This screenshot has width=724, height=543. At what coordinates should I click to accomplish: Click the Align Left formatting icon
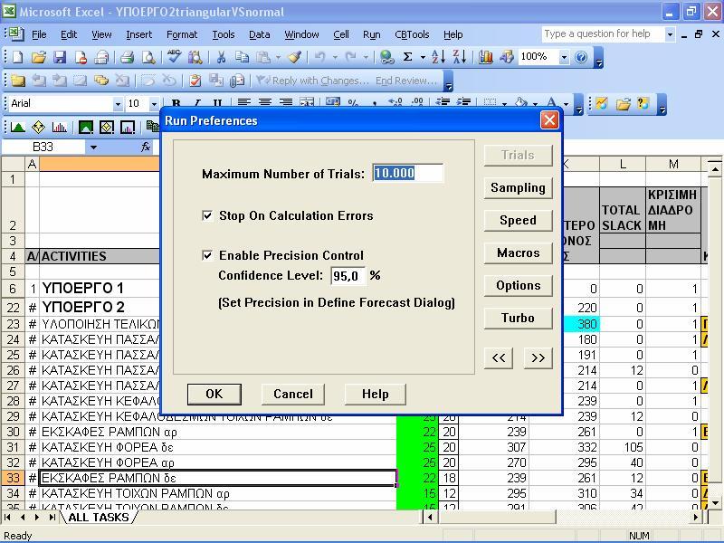click(243, 102)
